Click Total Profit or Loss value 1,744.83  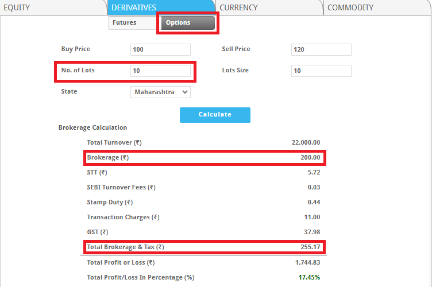(307, 262)
